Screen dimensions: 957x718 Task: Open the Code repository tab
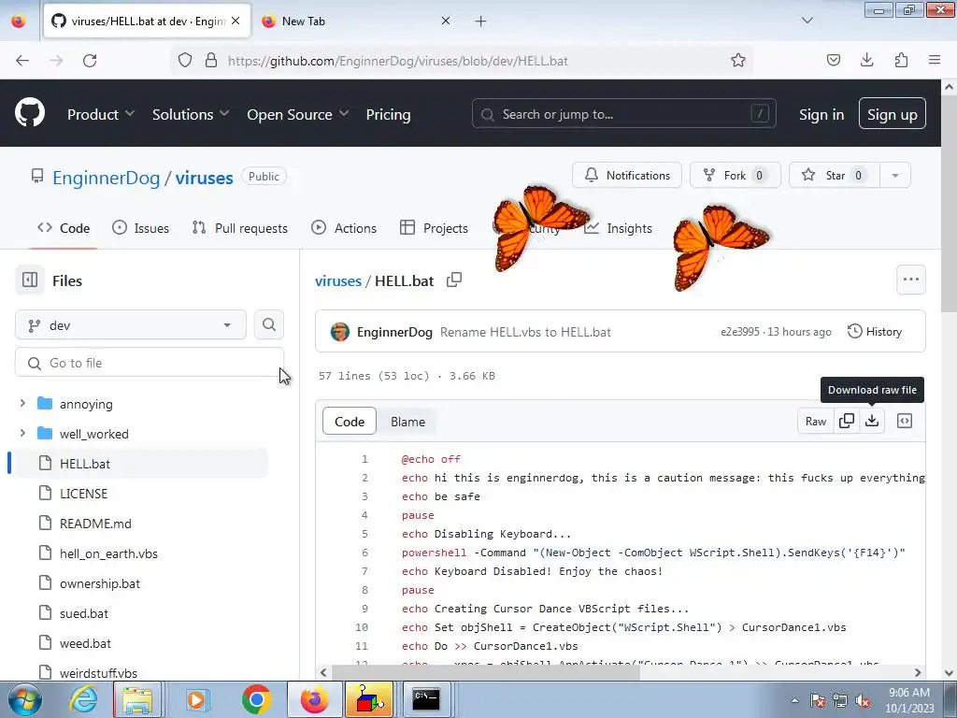click(x=64, y=228)
